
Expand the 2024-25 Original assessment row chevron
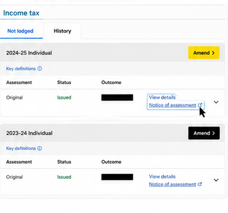tap(216, 102)
